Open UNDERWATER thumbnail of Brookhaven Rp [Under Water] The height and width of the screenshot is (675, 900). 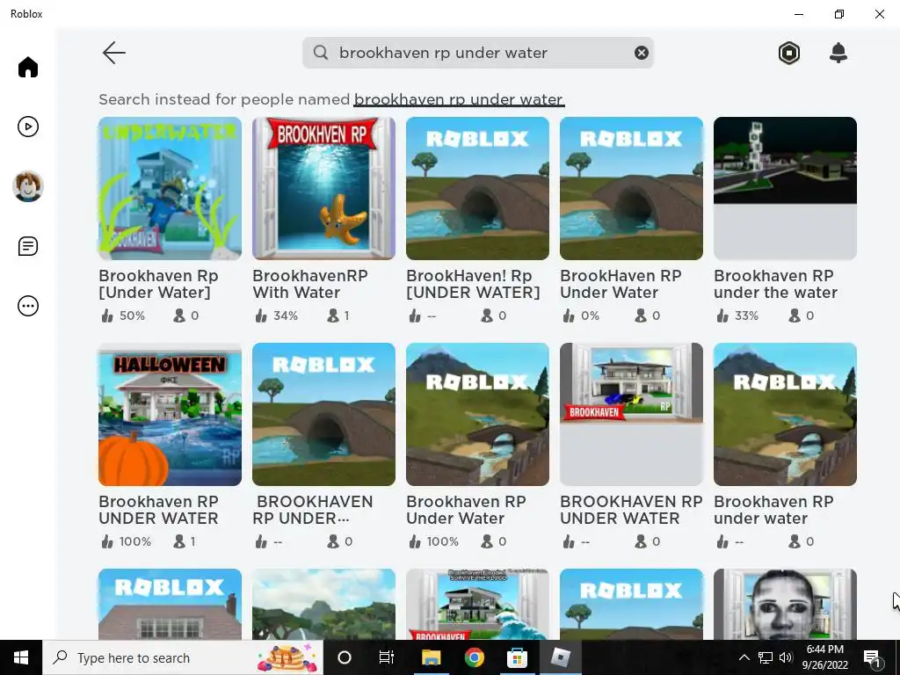coord(170,188)
